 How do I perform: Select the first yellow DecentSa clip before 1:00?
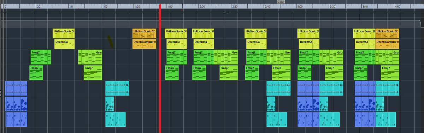tap(64, 44)
